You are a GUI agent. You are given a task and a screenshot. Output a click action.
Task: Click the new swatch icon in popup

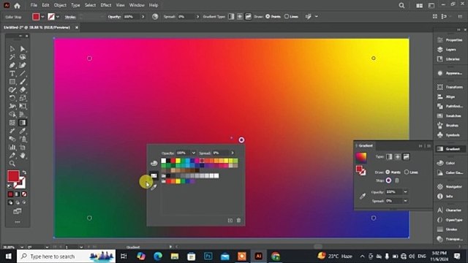[230, 221]
